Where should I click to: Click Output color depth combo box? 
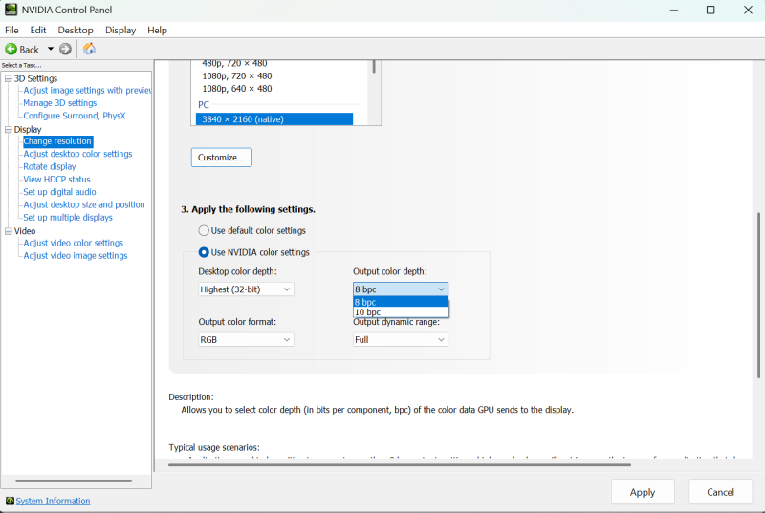point(401,289)
